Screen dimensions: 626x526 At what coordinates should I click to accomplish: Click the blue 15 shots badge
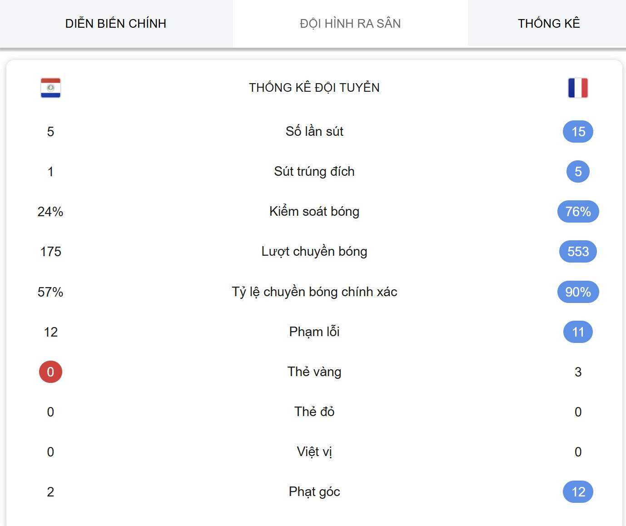578,132
